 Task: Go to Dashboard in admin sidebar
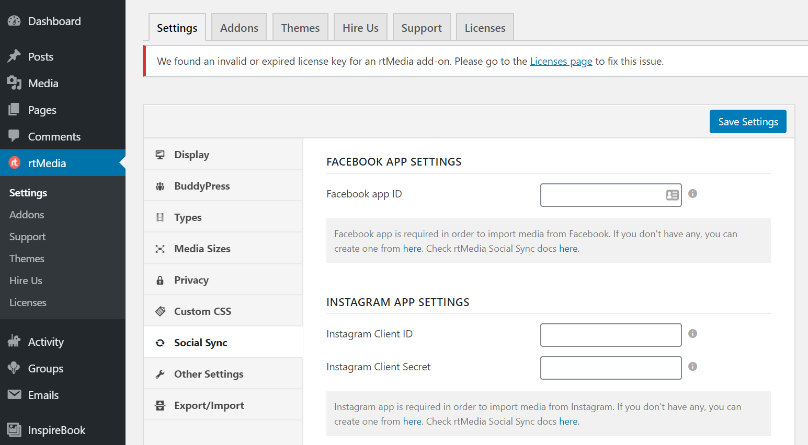point(63,21)
